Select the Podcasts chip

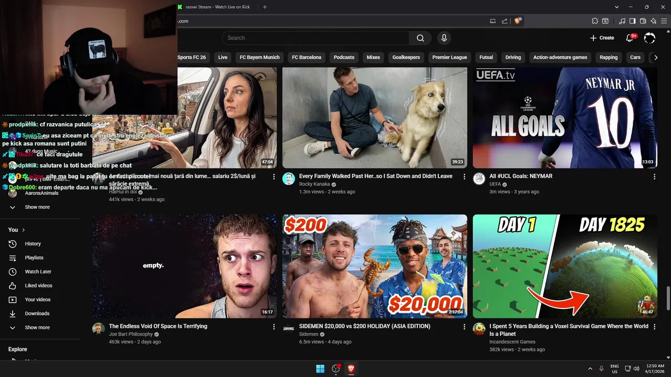click(344, 58)
